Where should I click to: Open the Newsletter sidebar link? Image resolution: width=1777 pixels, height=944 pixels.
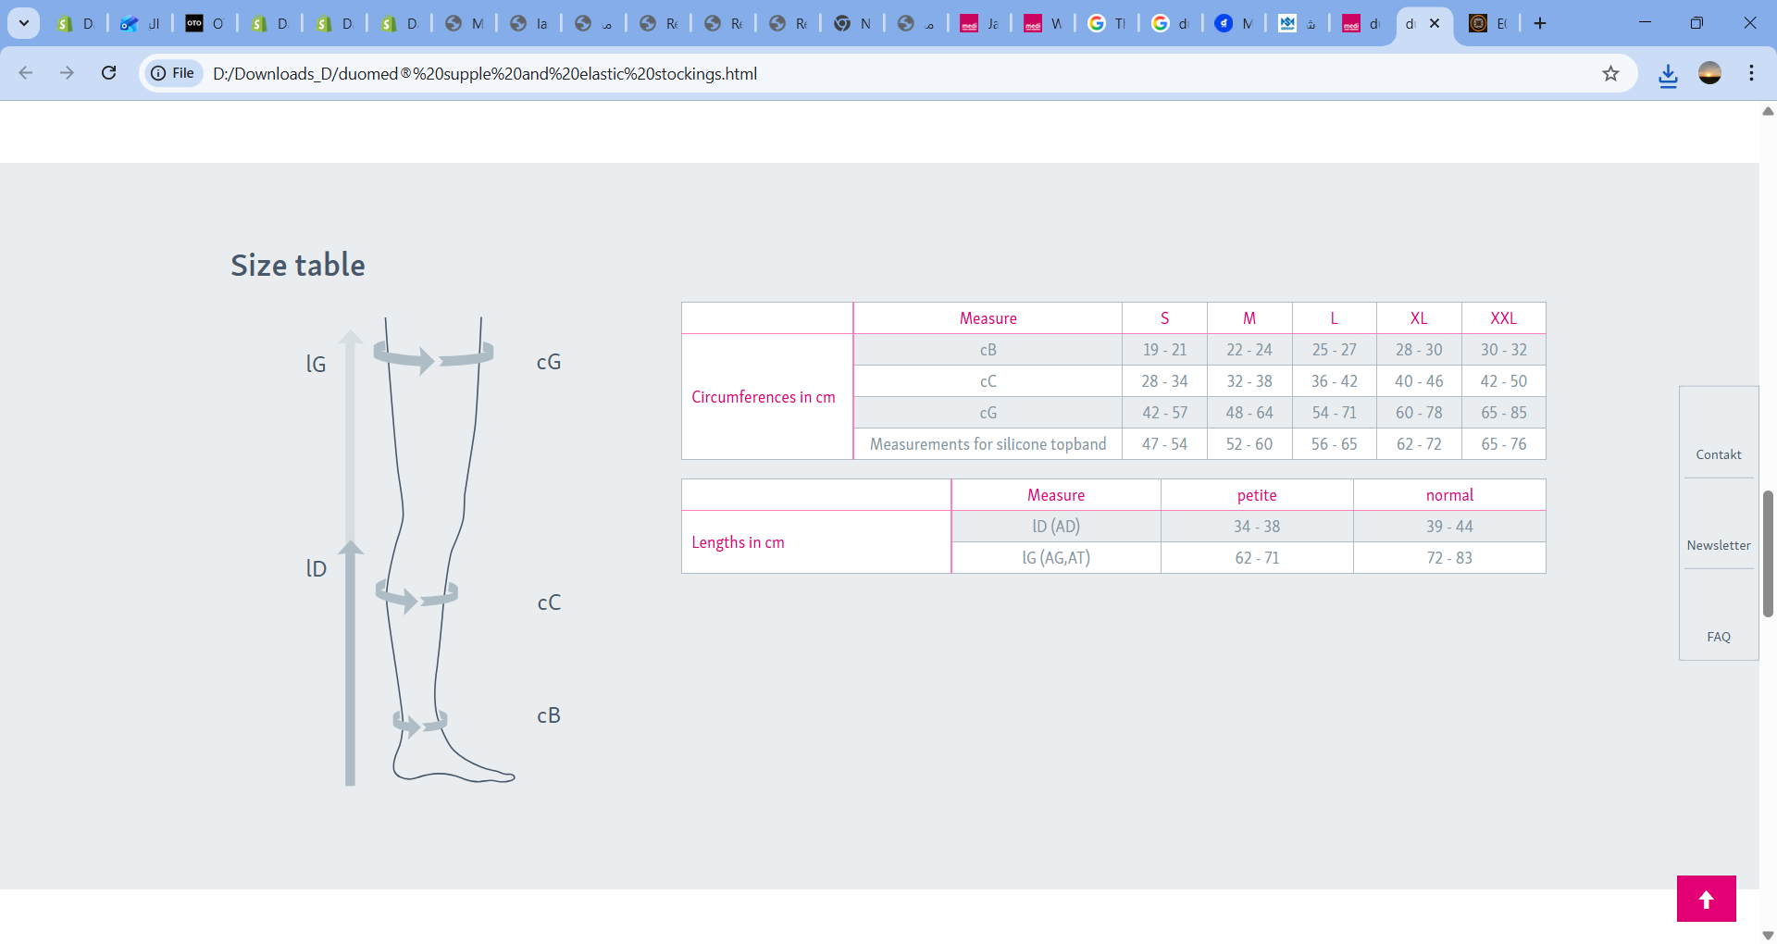point(1718,545)
